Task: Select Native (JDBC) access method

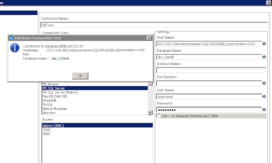Action: point(97,125)
